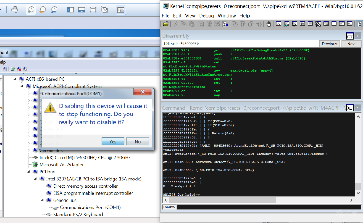Select EISA programmable interrupt controller device
This screenshot has height=223, width=363.
click(x=93, y=193)
